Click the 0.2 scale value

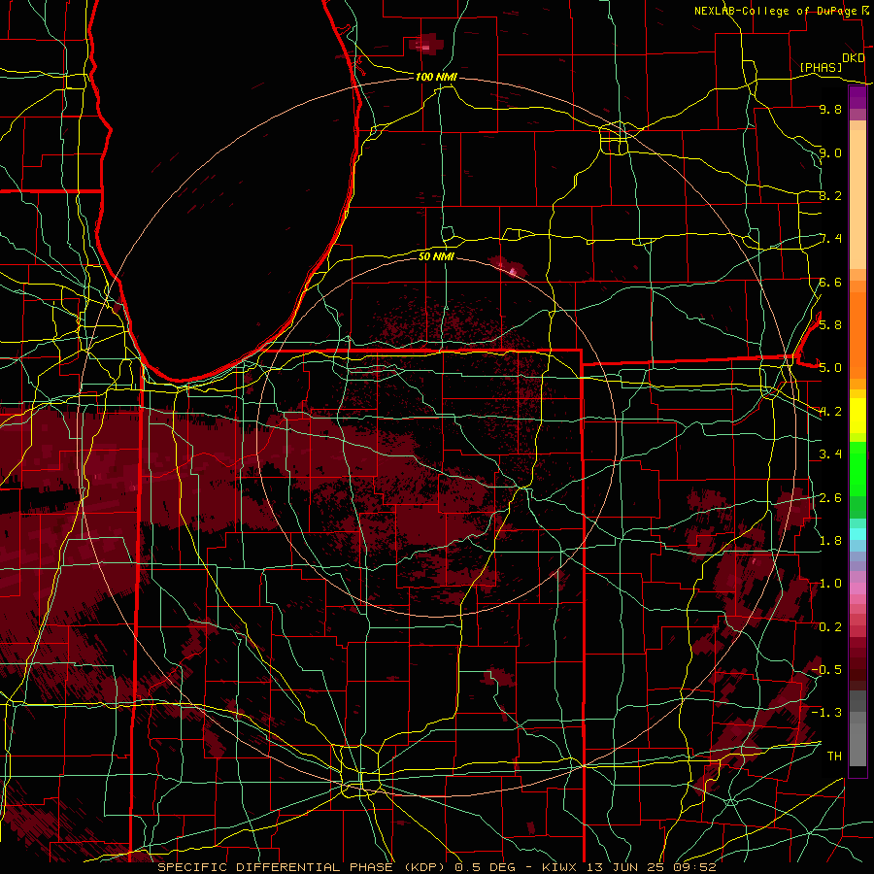(830, 626)
